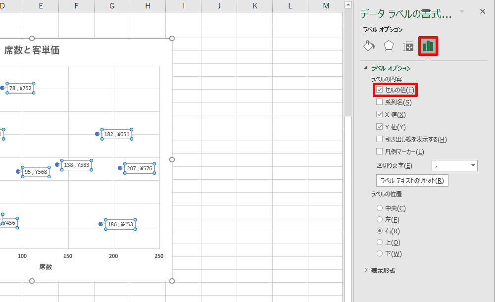This screenshot has width=495, height=302.
Task: Click the chart title 席数と客単価
Action: tap(32, 50)
